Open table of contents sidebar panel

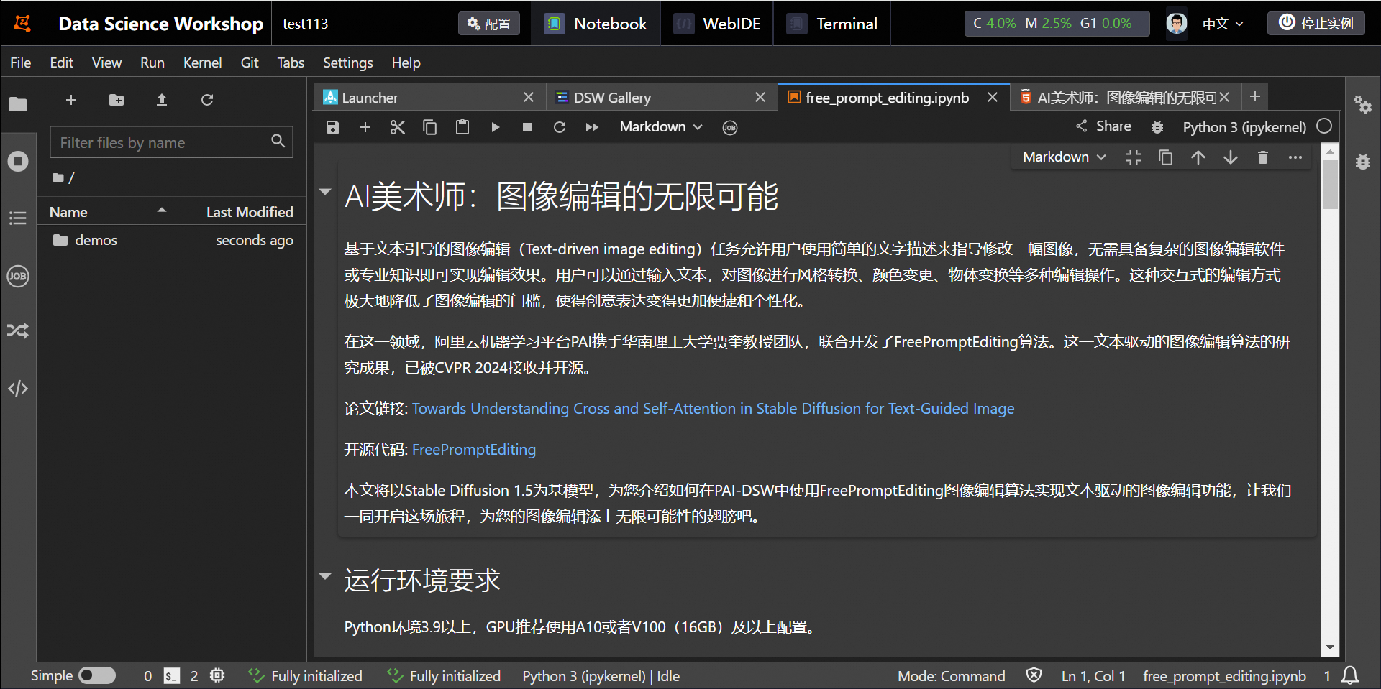pyautogui.click(x=18, y=218)
